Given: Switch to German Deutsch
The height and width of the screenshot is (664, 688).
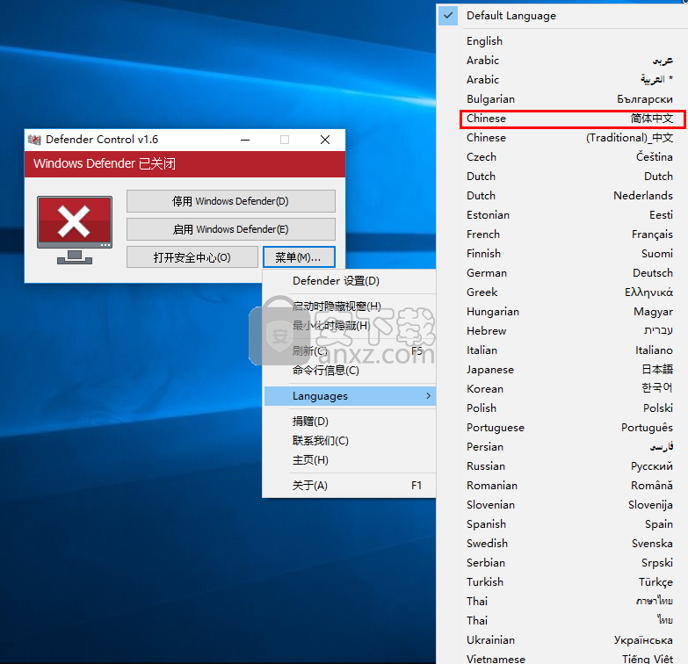Looking at the screenshot, I should pos(563,273).
